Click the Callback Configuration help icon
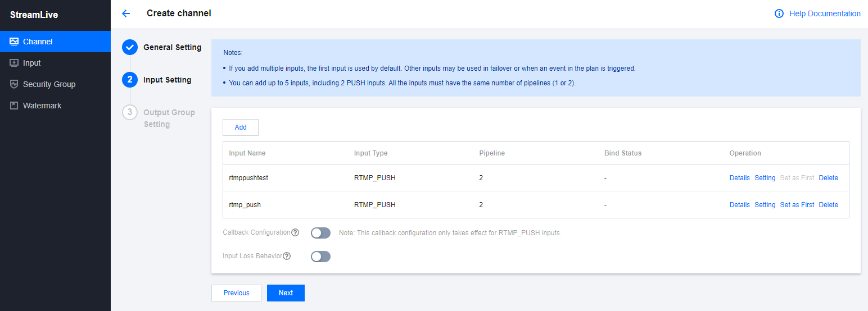Image resolution: width=868 pixels, height=311 pixels. click(295, 232)
